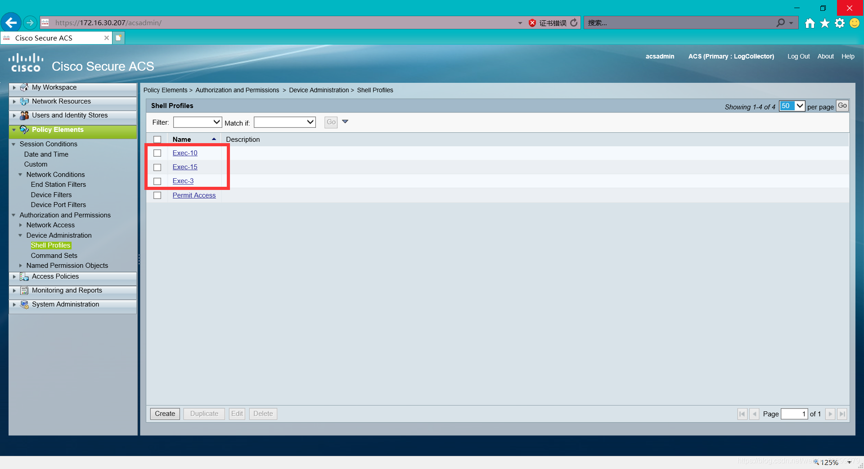
Task: Check the Exec-15 row checkbox
Action: click(x=157, y=167)
